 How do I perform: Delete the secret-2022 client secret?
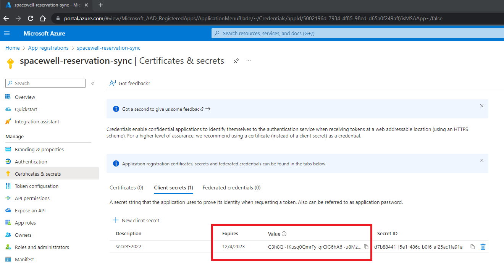tap(483, 247)
